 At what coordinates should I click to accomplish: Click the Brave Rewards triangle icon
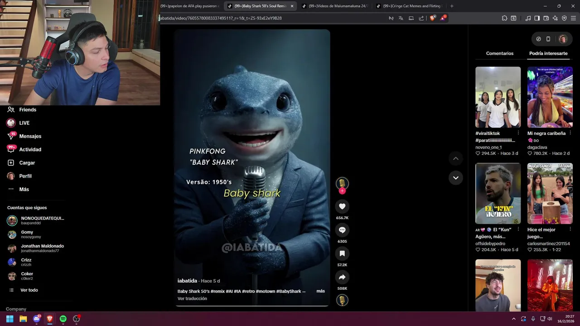(x=443, y=18)
